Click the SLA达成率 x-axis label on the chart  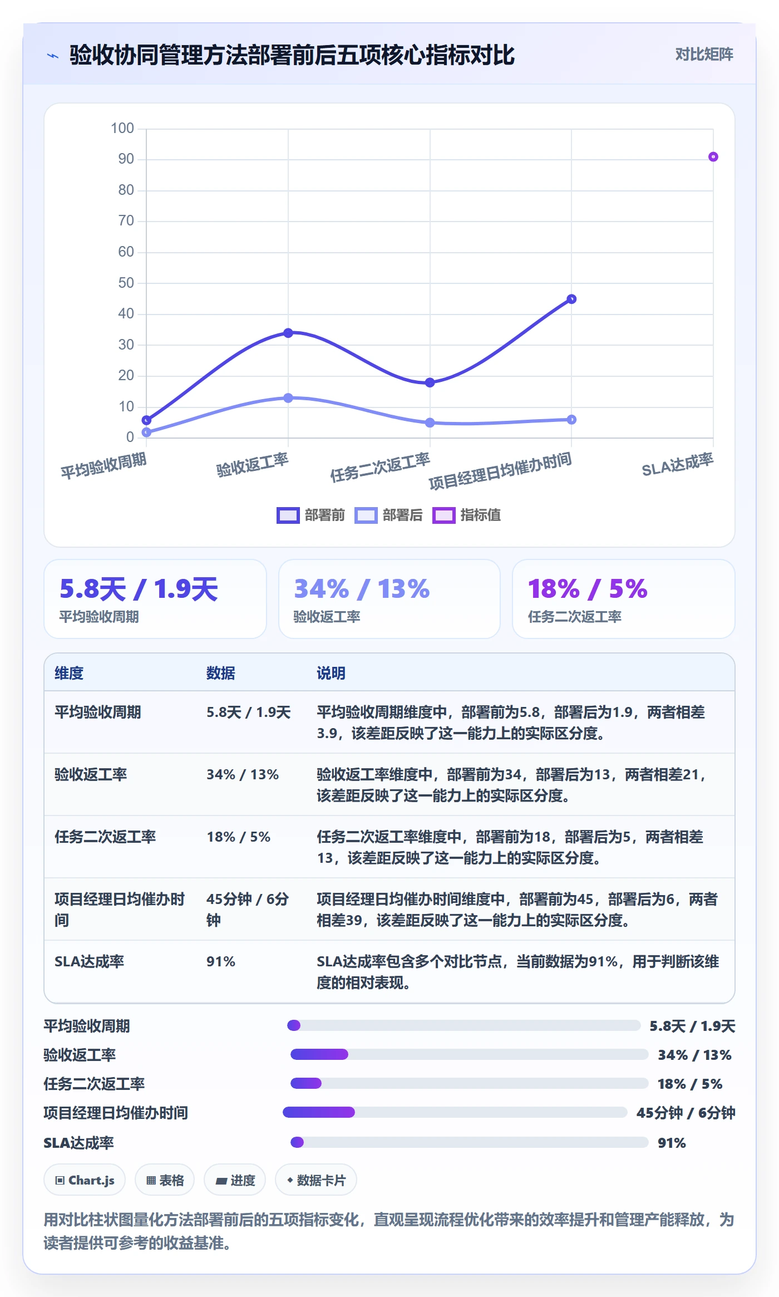[678, 465]
